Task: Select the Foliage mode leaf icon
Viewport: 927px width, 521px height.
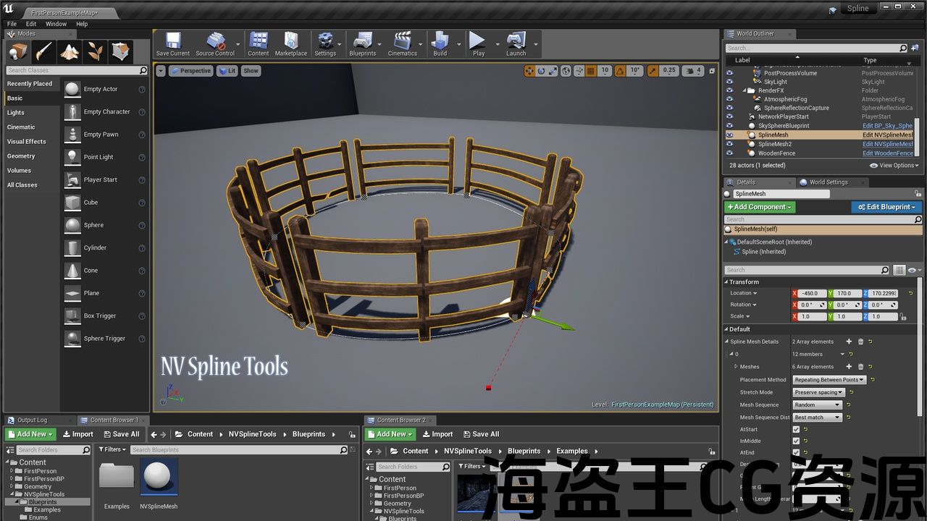Action: pyautogui.click(x=95, y=51)
